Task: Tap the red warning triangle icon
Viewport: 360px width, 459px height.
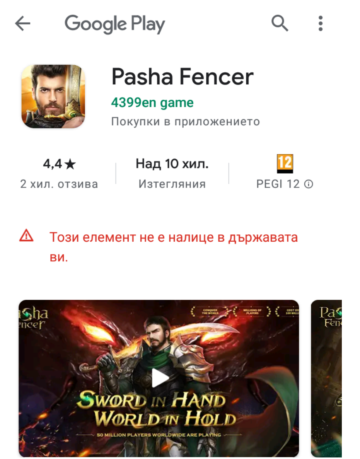Action: (x=26, y=235)
